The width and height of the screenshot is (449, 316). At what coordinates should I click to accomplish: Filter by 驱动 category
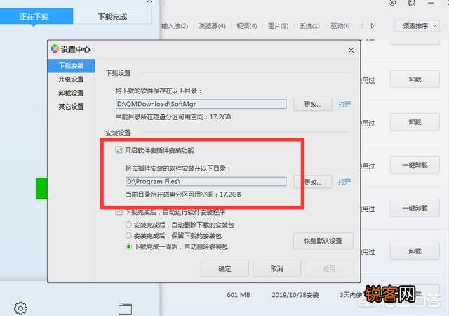340,26
